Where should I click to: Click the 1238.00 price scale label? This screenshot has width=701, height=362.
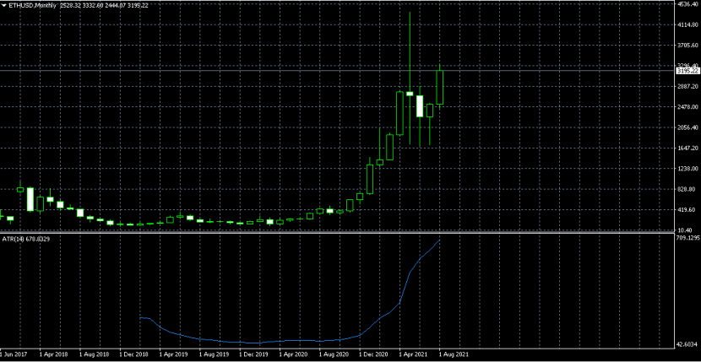[x=688, y=169]
